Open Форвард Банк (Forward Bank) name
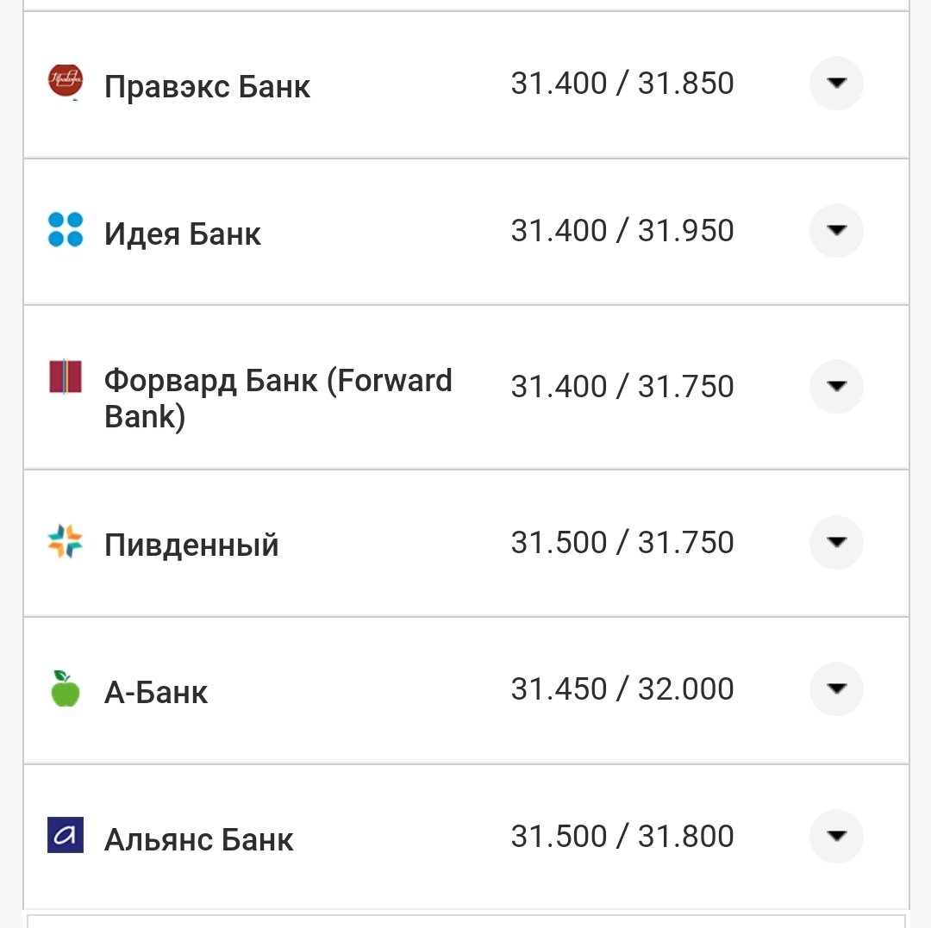Image resolution: width=931 pixels, height=928 pixels. (x=278, y=398)
